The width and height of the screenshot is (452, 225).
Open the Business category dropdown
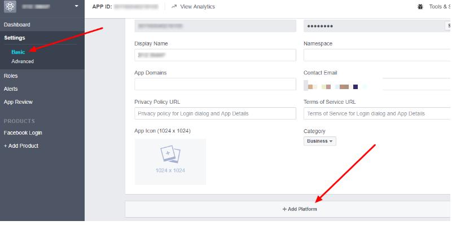[320, 141]
